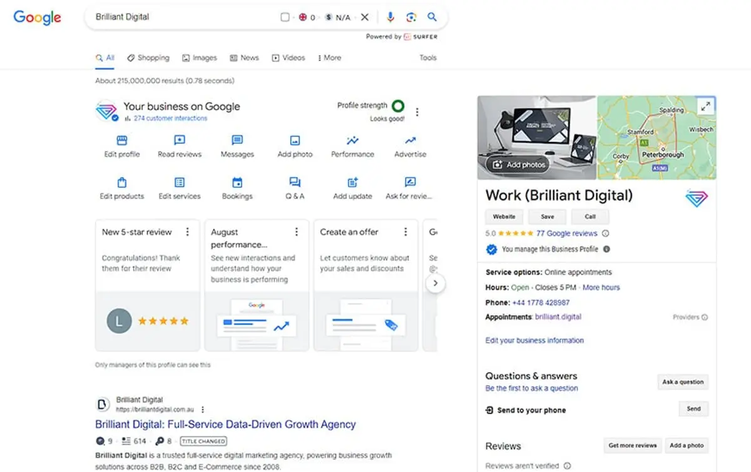Select the Q & A icon
The image size is (751, 472).
[x=294, y=186]
